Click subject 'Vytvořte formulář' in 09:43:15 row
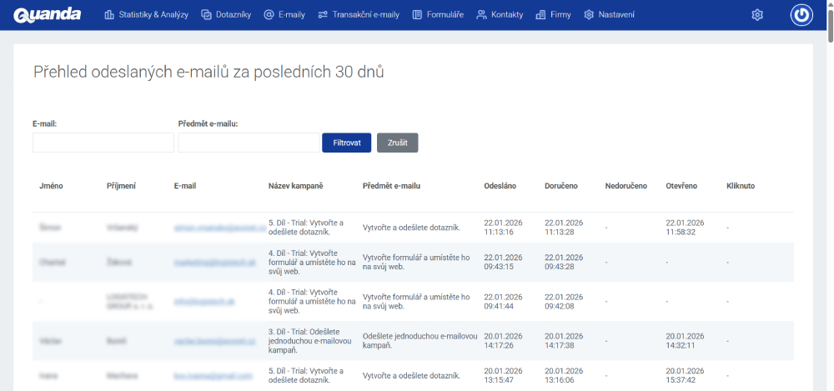The image size is (834, 391). [x=416, y=263]
